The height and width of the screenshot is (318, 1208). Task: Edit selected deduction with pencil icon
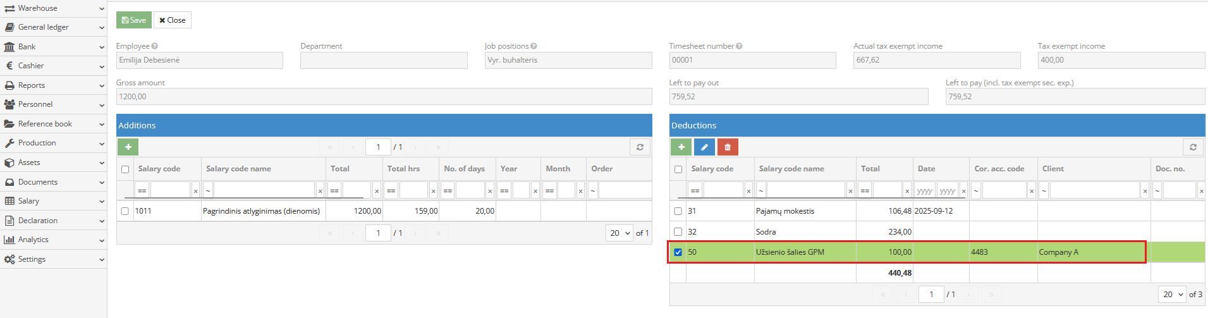click(704, 147)
